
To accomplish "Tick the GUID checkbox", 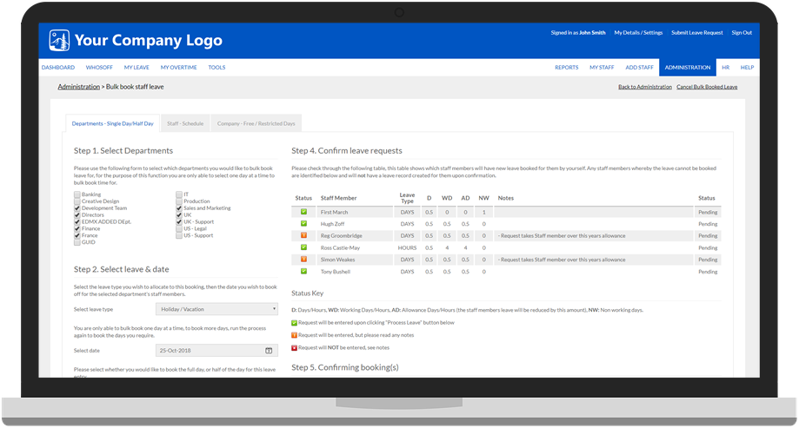I will 77,242.
